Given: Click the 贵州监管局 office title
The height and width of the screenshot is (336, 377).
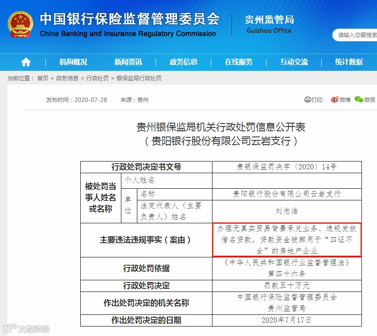Looking at the screenshot, I should tap(269, 20).
